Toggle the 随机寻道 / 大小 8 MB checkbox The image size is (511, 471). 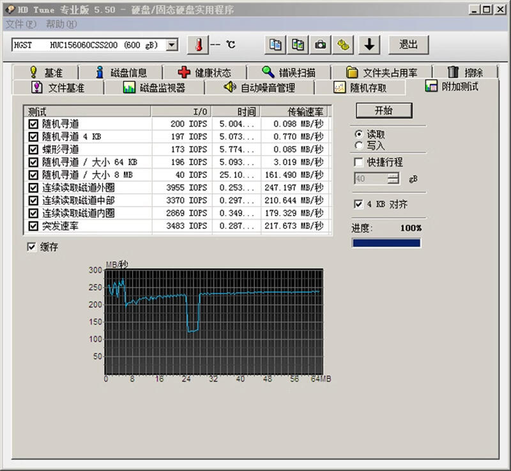(33, 175)
